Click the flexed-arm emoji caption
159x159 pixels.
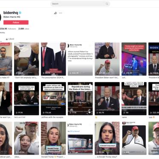click(x=96, y=117)
